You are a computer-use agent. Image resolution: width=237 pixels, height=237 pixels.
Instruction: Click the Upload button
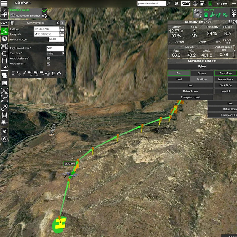tap(202, 66)
